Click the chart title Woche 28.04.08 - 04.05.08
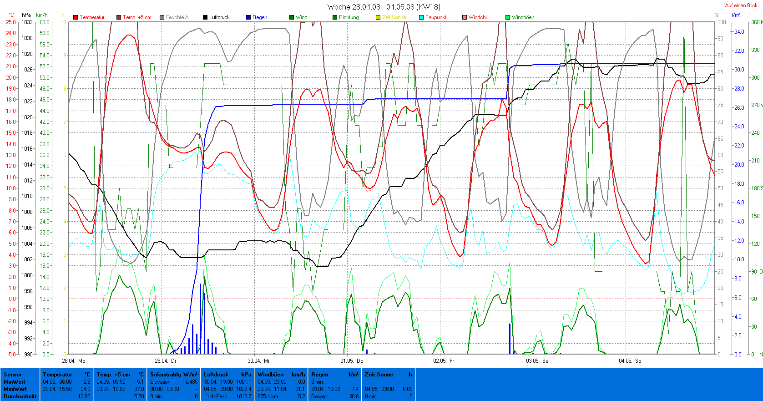Screen dimensions: 763x401 (x=384, y=7)
